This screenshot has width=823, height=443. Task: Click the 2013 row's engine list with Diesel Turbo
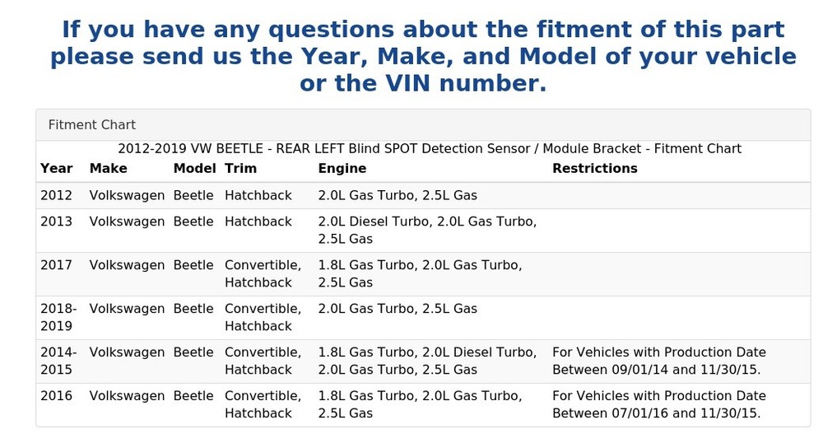tap(427, 231)
